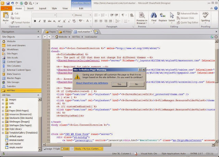The width and height of the screenshot is (219, 157).
Task: Click the Workflows icon in Site Objects
Action: pos(4,49)
